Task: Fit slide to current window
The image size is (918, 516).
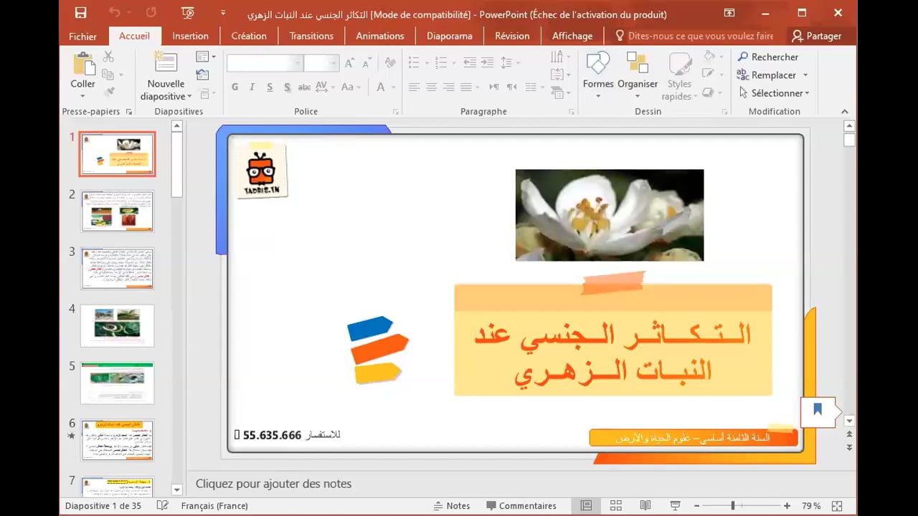Action: (836, 505)
